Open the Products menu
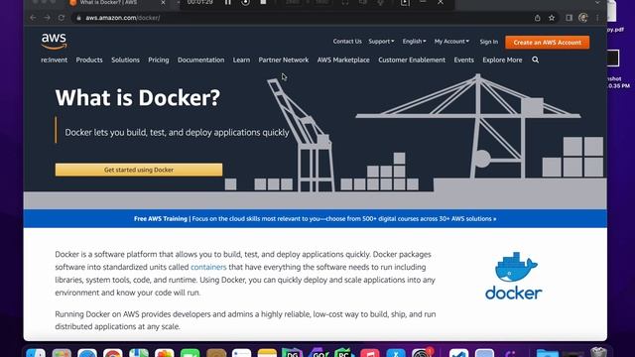Screen dimensions: 635x357 (x=89, y=59)
